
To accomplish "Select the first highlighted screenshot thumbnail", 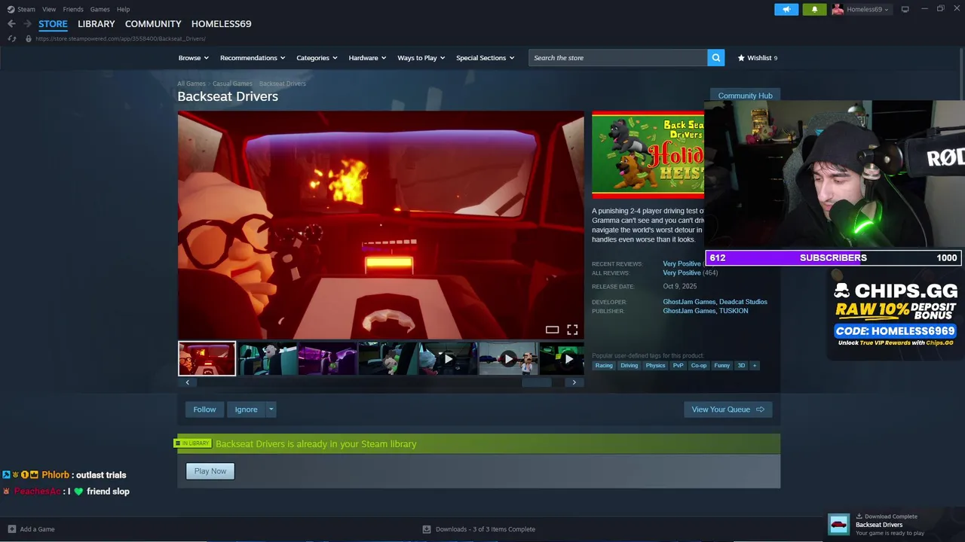I will tap(207, 358).
